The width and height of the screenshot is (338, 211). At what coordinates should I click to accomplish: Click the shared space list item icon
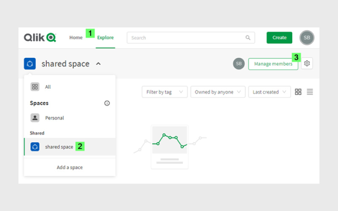pyautogui.click(x=35, y=147)
